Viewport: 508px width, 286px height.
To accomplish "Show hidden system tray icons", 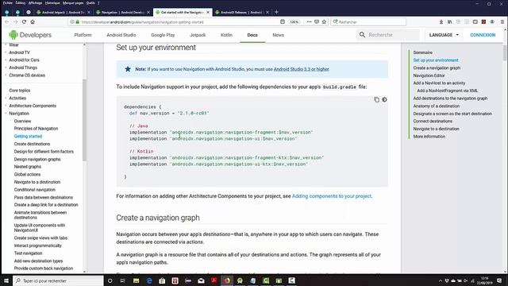I will tap(440, 280).
